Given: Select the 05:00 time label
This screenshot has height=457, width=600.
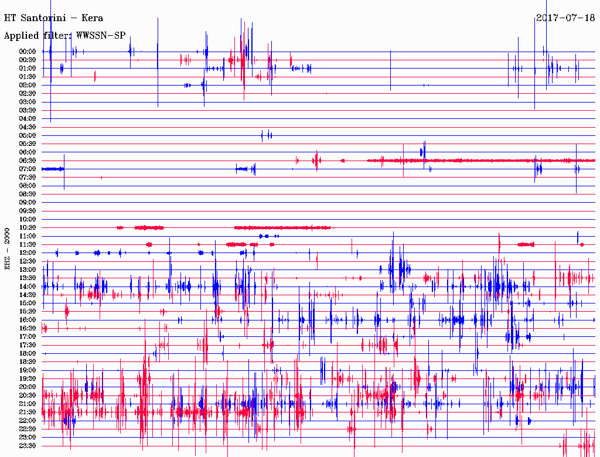Looking at the screenshot, I should click(28, 135).
